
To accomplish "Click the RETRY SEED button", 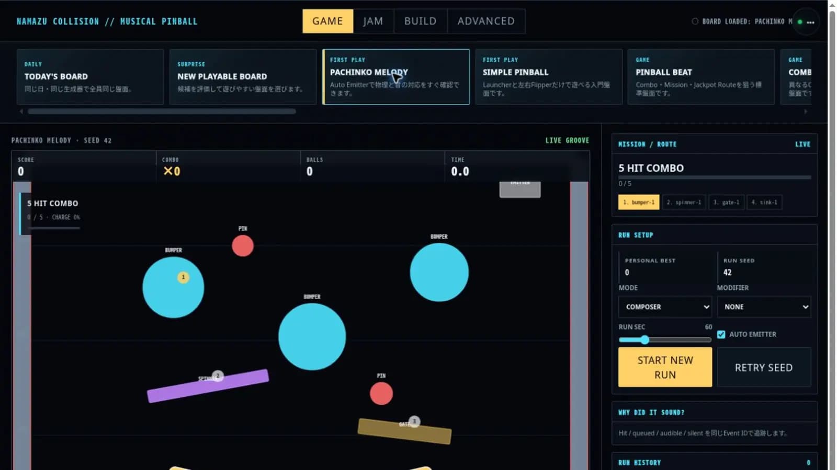I will [764, 367].
